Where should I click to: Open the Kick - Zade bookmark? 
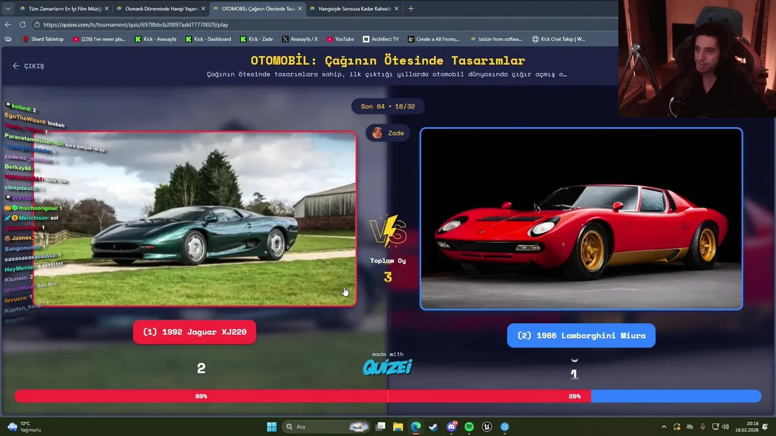(256, 39)
